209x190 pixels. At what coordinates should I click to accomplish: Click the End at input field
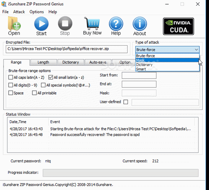coord(139,84)
